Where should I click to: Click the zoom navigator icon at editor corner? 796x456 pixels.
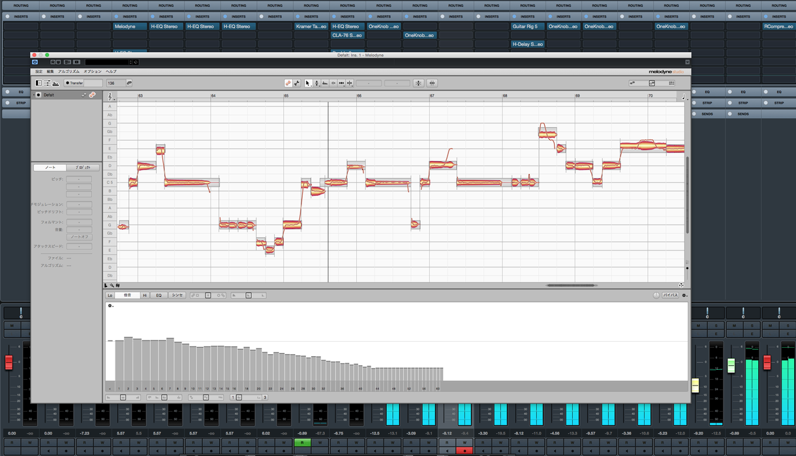681,285
